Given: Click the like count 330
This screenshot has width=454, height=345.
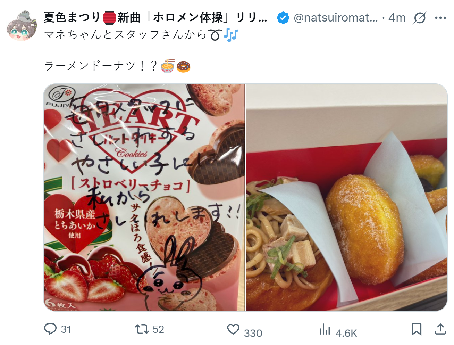Looking at the screenshot, I should coord(253,333).
